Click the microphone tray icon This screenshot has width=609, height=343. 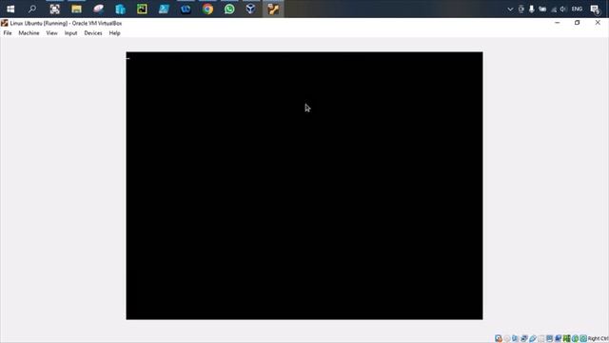click(532, 9)
